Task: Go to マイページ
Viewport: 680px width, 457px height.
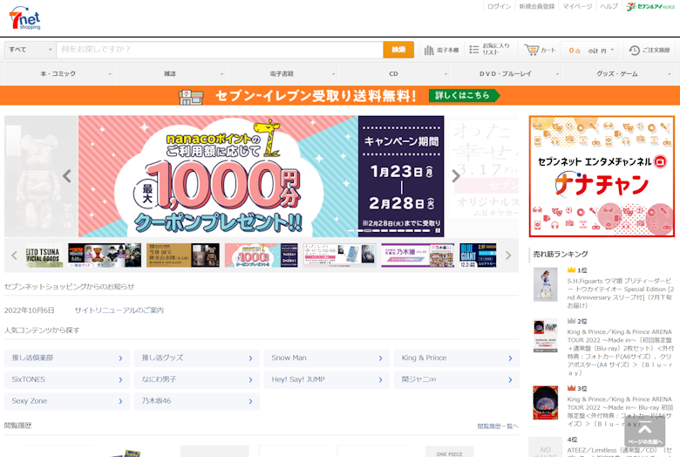Action: [577, 6]
